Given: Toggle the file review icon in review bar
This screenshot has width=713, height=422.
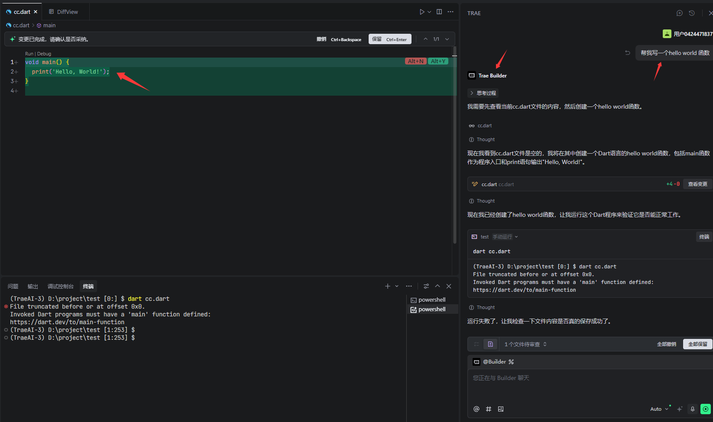Looking at the screenshot, I should (490, 344).
